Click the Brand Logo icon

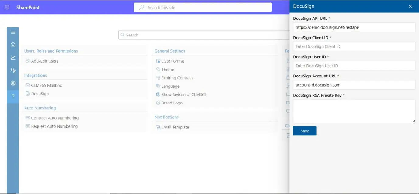coord(158,103)
